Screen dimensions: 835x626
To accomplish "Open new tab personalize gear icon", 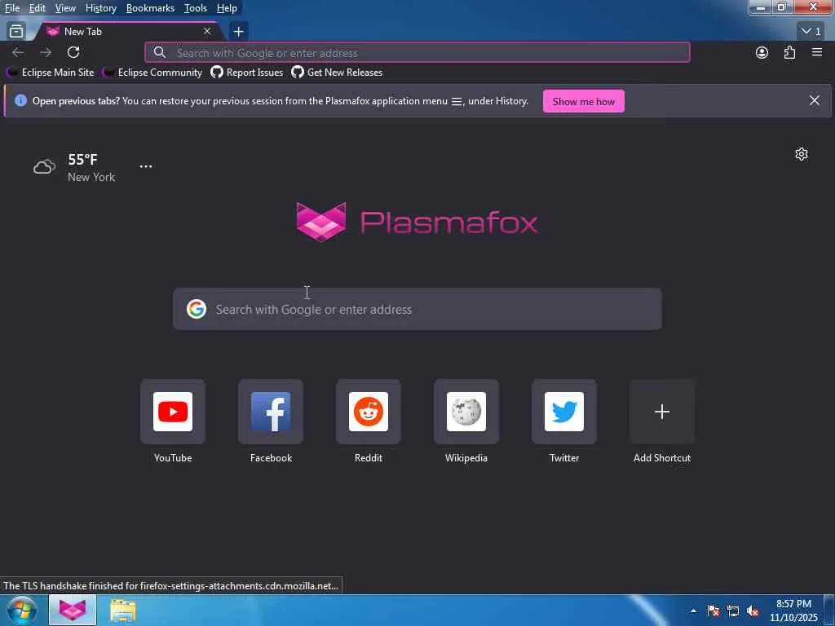I will click(x=802, y=154).
